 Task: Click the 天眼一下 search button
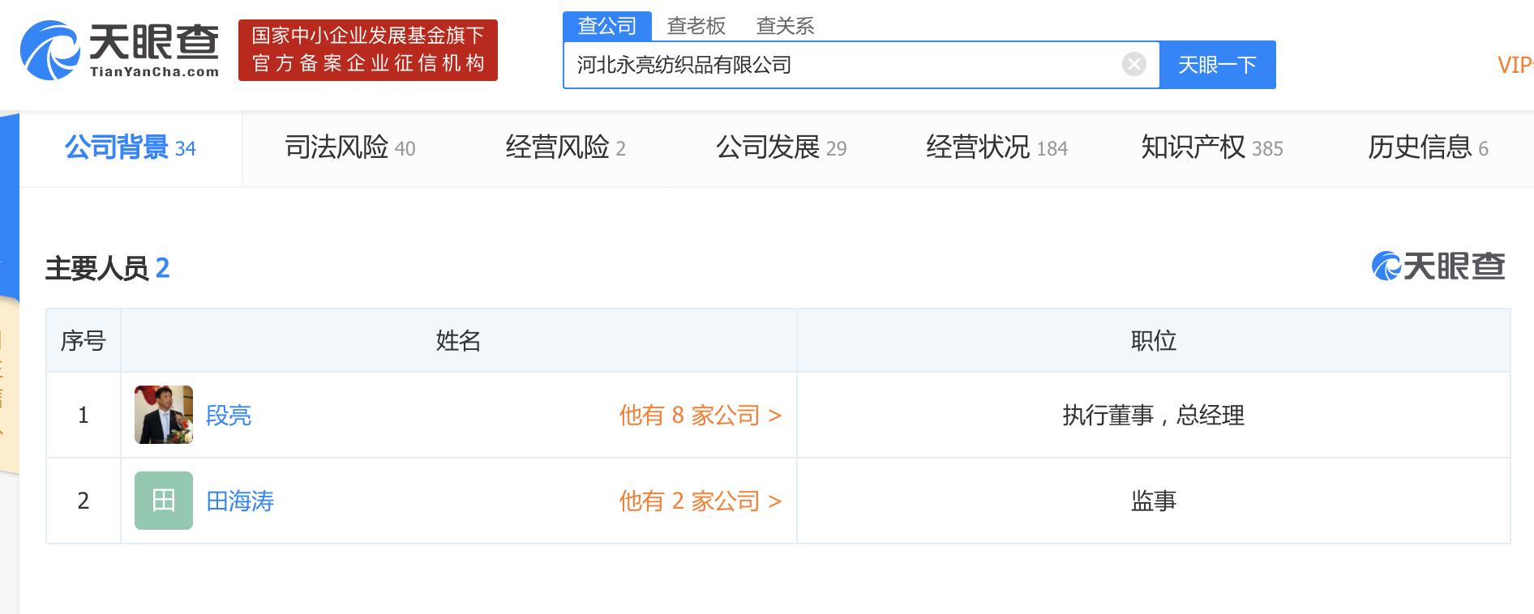pyautogui.click(x=1217, y=65)
